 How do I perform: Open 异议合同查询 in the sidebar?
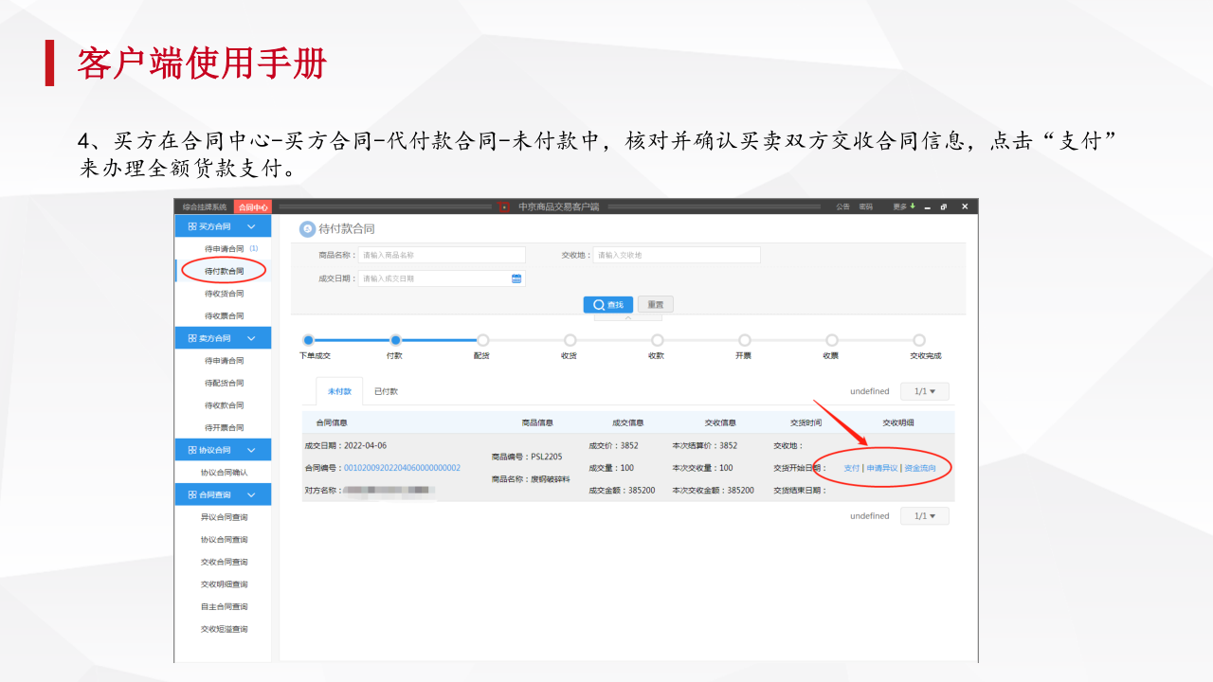[x=224, y=517]
